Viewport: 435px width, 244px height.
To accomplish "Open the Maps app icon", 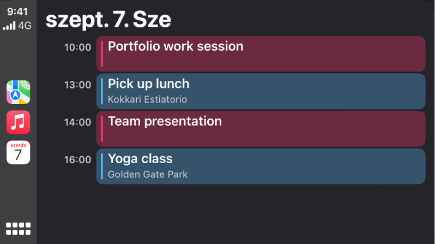I will point(18,92).
